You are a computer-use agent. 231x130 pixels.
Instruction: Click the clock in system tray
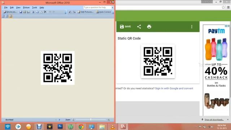coord(222,127)
